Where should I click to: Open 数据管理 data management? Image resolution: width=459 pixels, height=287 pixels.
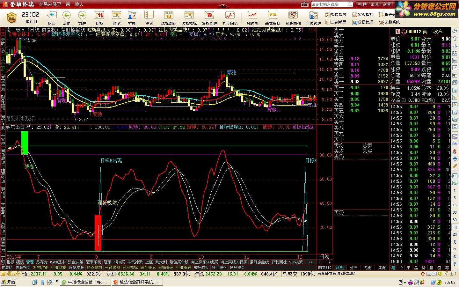(363, 22)
